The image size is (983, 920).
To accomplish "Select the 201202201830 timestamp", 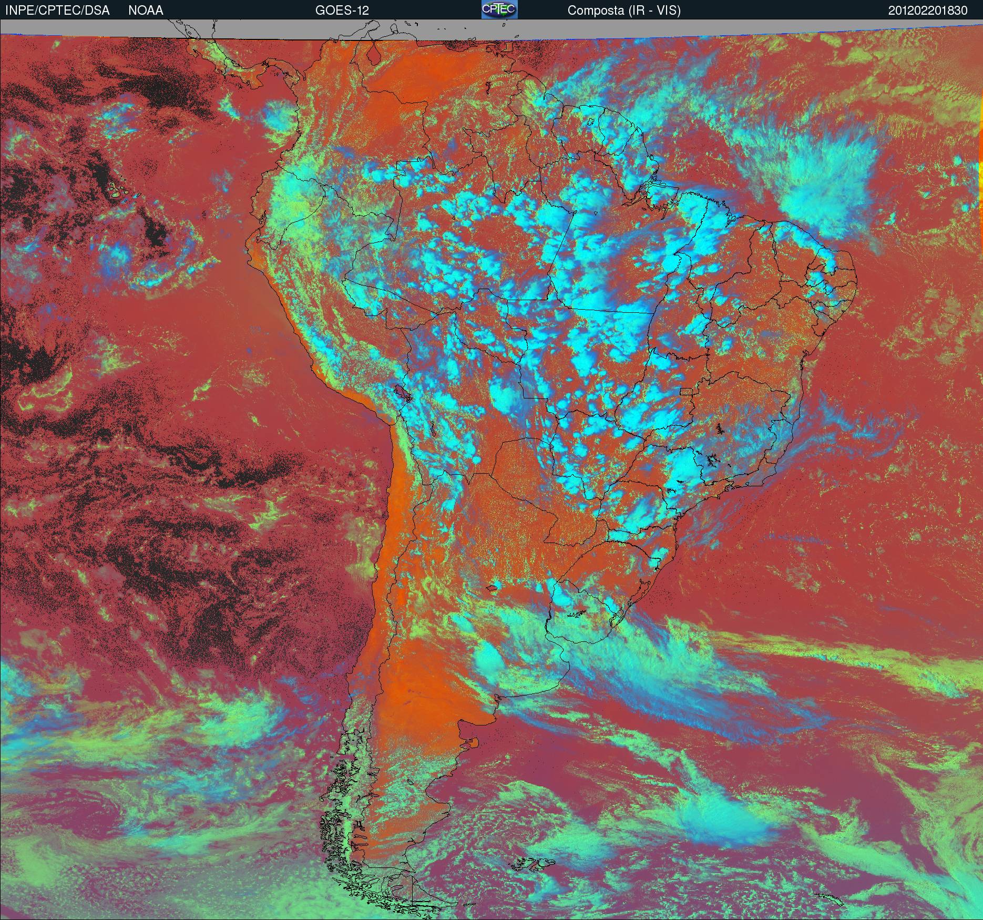I will [928, 11].
